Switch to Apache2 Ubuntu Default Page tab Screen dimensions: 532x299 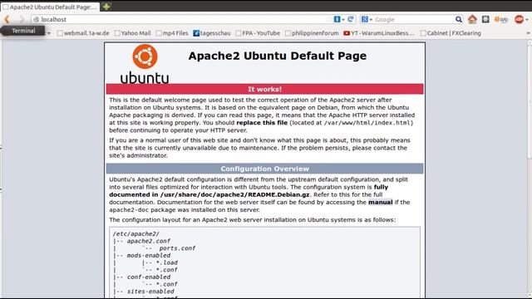click(50, 7)
